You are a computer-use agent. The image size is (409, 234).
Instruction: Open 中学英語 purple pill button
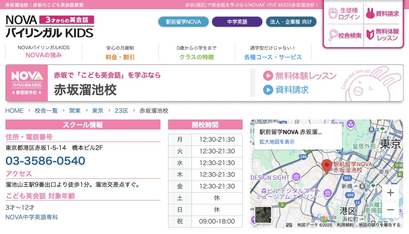click(x=237, y=22)
